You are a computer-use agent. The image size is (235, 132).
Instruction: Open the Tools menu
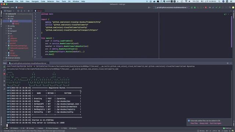pos(64,1)
